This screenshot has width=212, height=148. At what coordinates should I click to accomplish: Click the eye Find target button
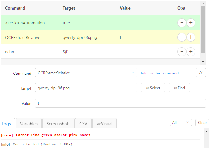[179, 88]
